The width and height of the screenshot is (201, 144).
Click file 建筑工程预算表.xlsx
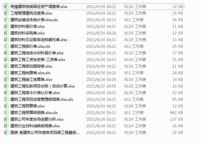click(27, 106)
